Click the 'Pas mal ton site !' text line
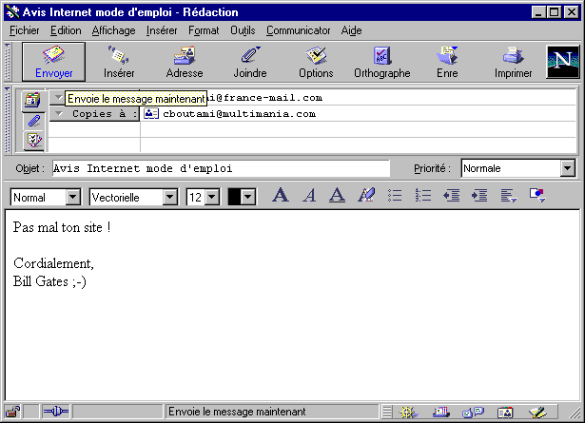 click(62, 227)
